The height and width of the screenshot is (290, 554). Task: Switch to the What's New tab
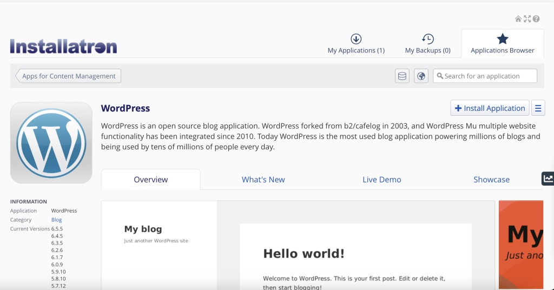263,180
